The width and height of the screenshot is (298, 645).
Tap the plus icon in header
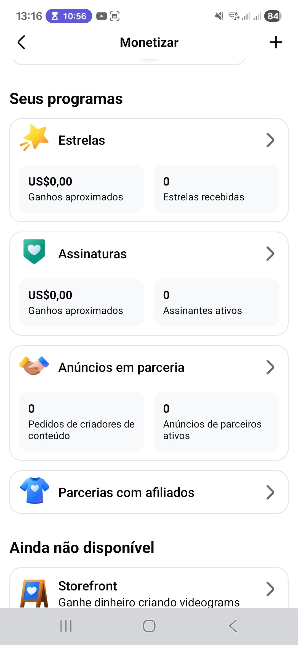click(x=276, y=42)
